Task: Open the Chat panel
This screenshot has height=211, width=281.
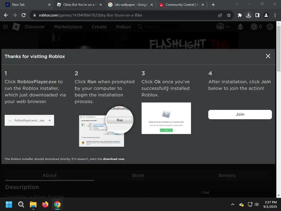Action: 205,192
